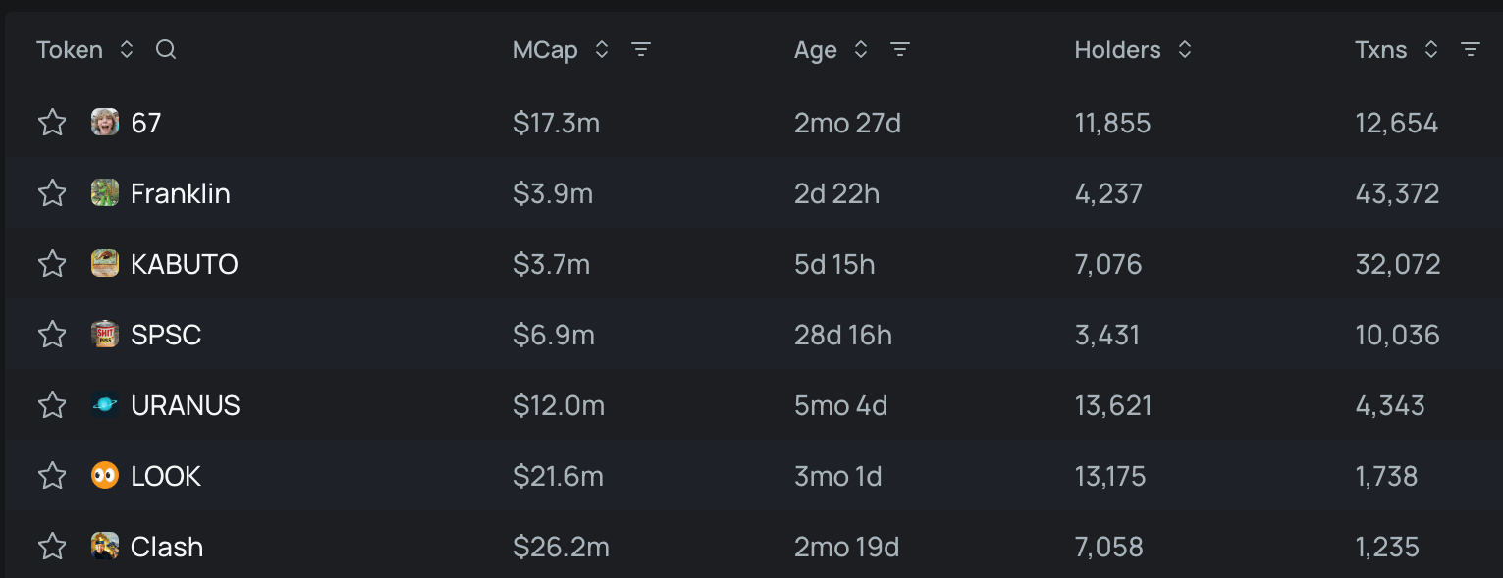Open the Clash token name link
1503x578 pixels.
tap(167, 547)
